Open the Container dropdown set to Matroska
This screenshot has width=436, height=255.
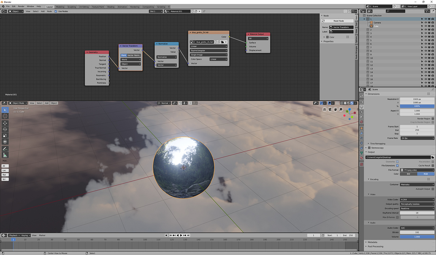(417, 184)
